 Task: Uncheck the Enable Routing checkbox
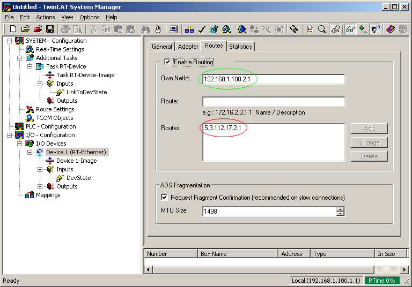tap(167, 62)
